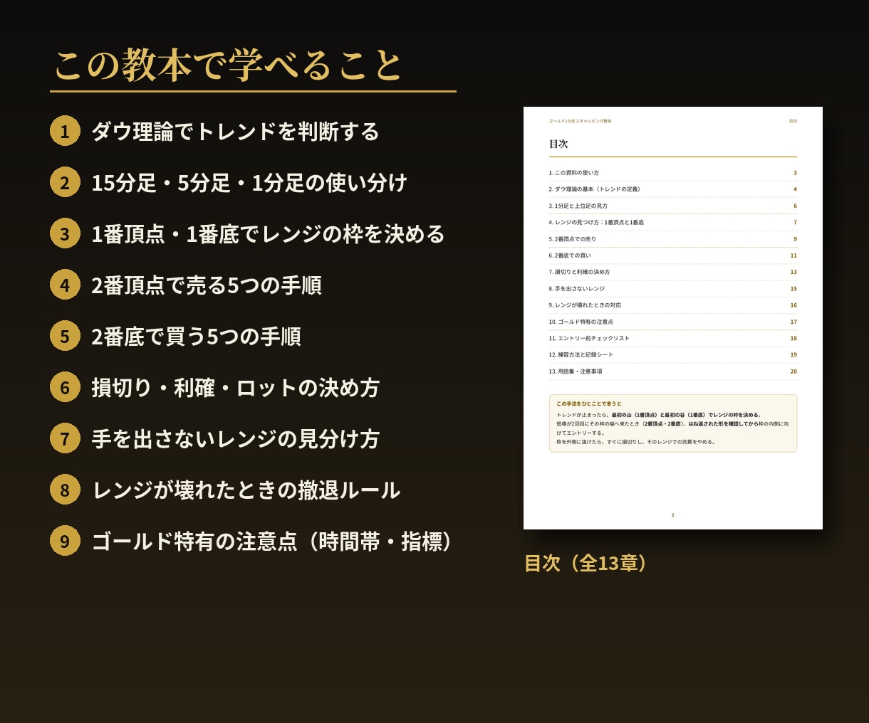
Task: Click page number 6 in contents
Action: pyautogui.click(x=795, y=206)
